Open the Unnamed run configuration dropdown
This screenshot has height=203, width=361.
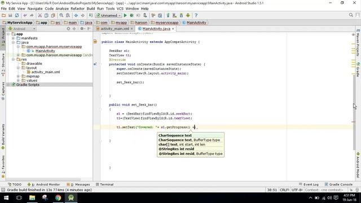(108, 15)
